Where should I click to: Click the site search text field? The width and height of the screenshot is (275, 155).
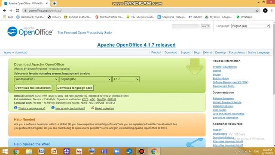[186, 26]
